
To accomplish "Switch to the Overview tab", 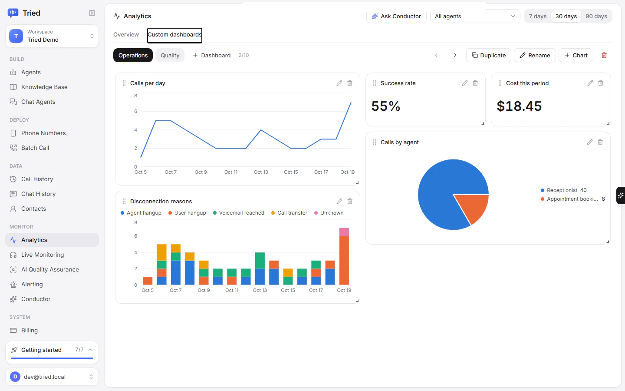I will [126, 35].
